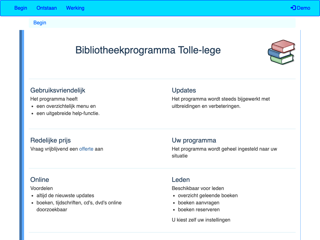The image size is (320, 240).
Task: Follow the offerte link
Action: point(86,149)
